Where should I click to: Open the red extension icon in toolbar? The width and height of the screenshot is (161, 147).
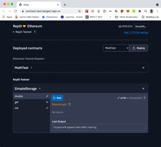[87, 11]
